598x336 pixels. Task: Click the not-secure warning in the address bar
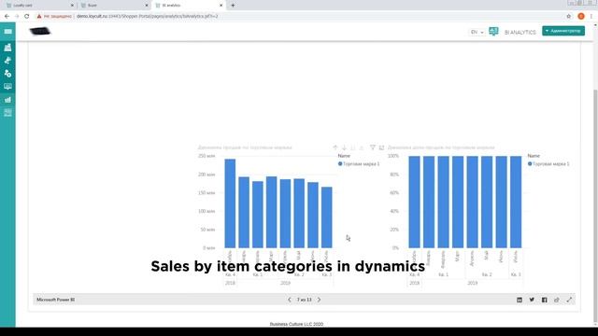(54, 17)
